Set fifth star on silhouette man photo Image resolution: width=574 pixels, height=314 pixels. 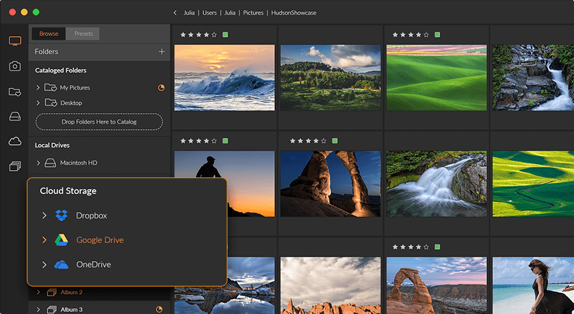click(x=214, y=141)
